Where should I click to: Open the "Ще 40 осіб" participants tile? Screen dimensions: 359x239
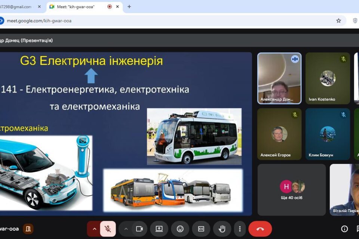click(291, 190)
